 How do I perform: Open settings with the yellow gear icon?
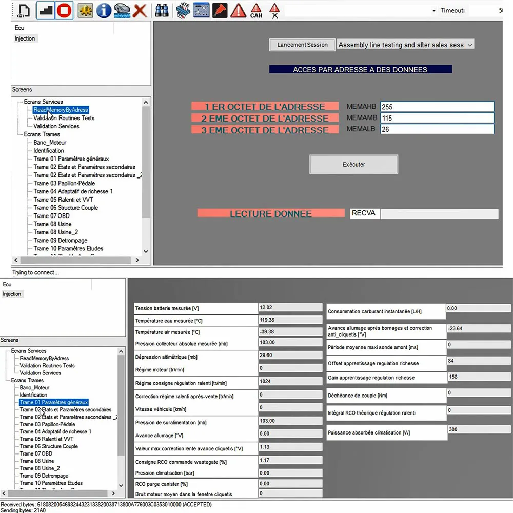85,10
